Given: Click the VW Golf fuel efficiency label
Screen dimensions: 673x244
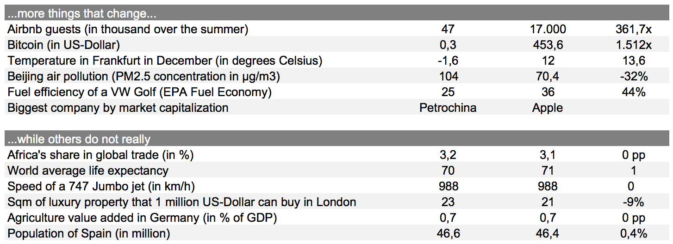Looking at the screenshot, I should coord(139,92).
